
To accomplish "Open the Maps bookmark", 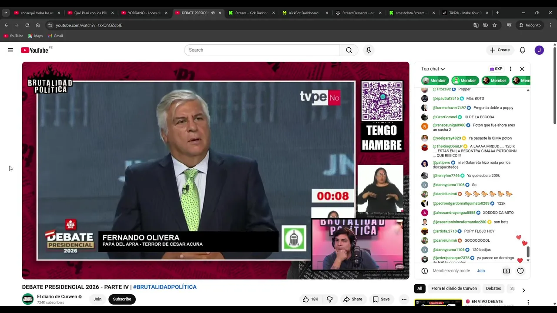I will point(35,36).
